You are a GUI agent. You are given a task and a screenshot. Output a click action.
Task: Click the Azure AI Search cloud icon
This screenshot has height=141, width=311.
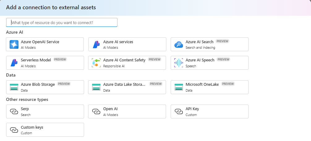[x=179, y=44]
